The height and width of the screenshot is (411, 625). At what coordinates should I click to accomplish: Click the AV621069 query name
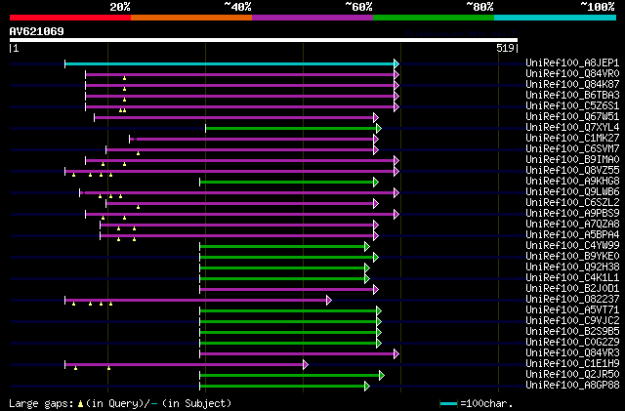[37, 31]
